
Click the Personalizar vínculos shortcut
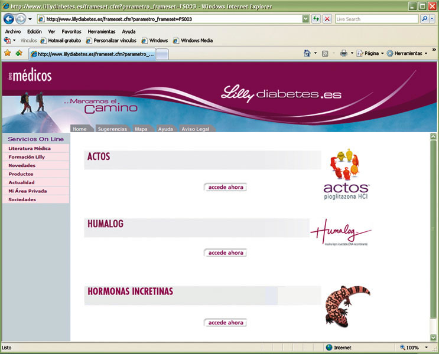(111, 41)
